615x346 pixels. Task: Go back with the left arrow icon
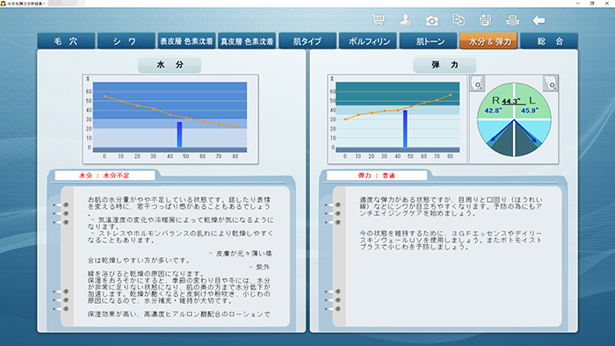539,20
